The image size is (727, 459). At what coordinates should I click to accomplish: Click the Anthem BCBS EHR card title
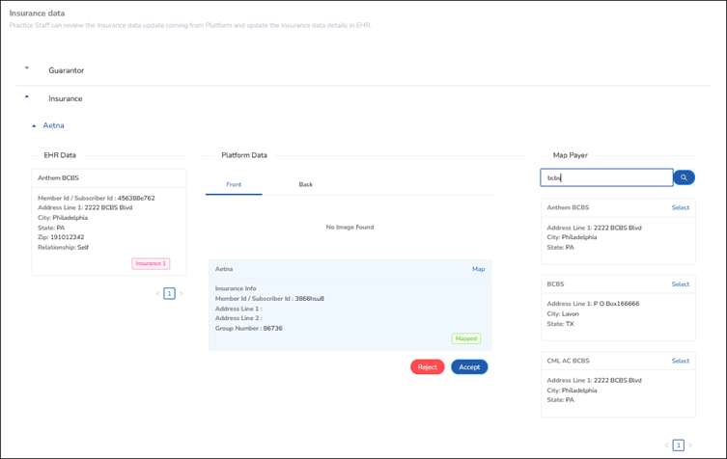(58, 177)
